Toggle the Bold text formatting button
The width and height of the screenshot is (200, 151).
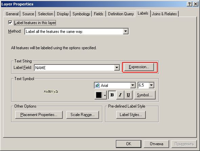point(112,95)
